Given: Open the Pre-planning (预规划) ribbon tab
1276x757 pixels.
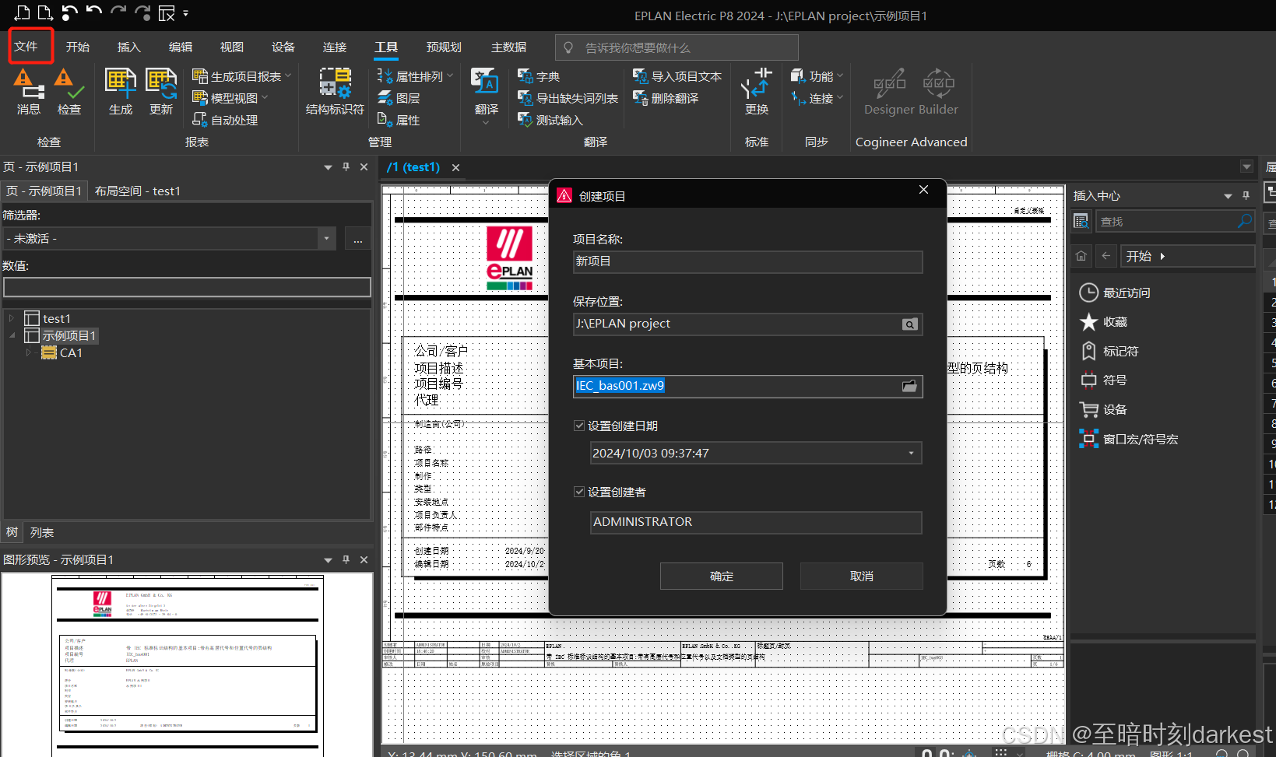Looking at the screenshot, I should (444, 47).
